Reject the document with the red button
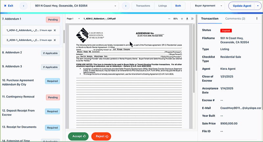263x142 pixels. click(x=101, y=136)
